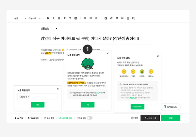Enable 노출 확률 검토 in bottom bar
196x137 pixels.
pos(66,118)
